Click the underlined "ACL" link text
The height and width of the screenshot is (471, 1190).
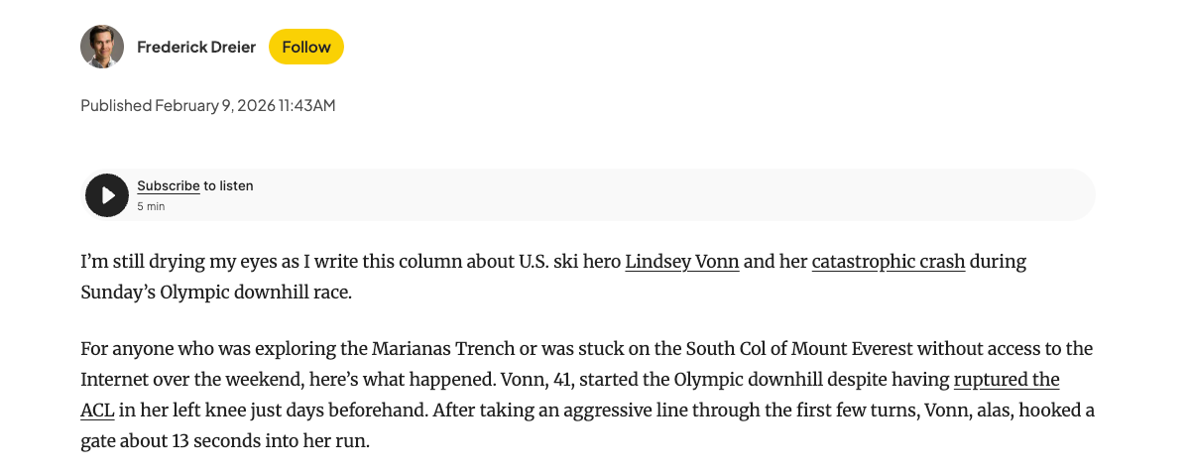[x=97, y=410]
